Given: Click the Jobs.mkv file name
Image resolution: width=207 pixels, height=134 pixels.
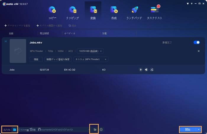Looking at the screenshot, I should [36, 43].
